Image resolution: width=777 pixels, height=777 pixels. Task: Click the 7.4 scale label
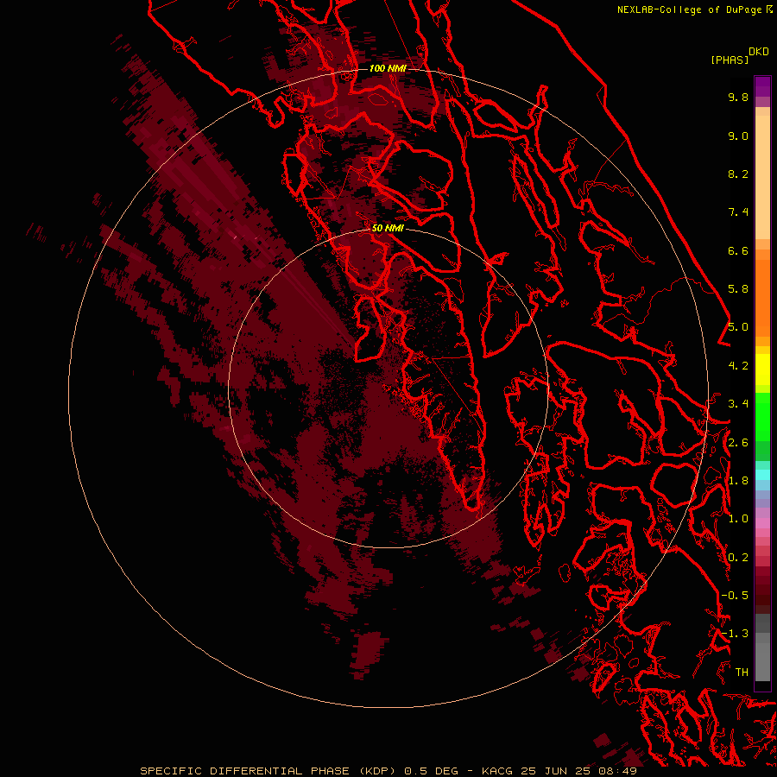tap(738, 212)
